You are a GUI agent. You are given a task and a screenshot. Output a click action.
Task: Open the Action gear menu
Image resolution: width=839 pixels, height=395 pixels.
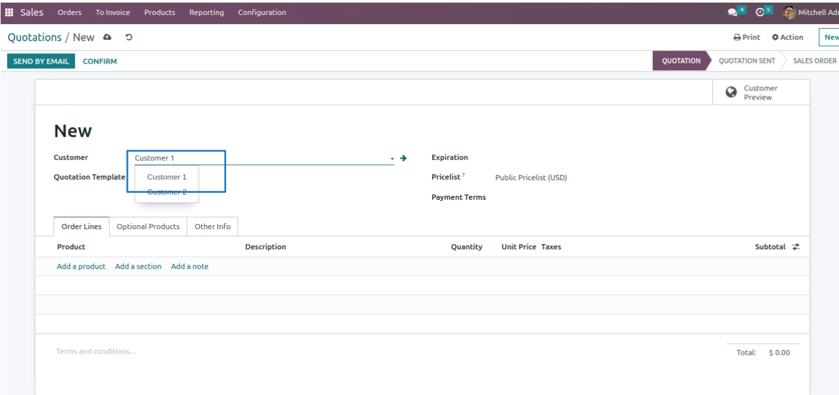(x=788, y=38)
